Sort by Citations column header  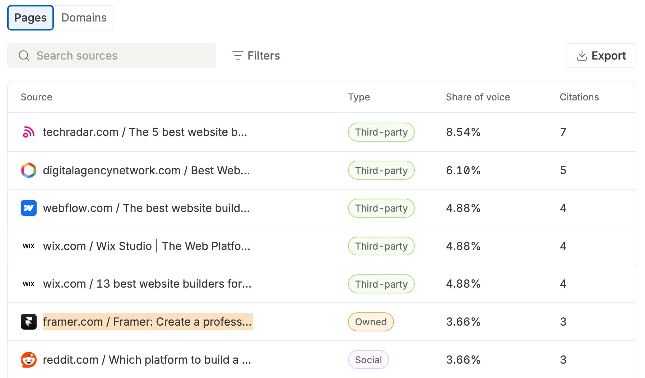pyautogui.click(x=579, y=97)
